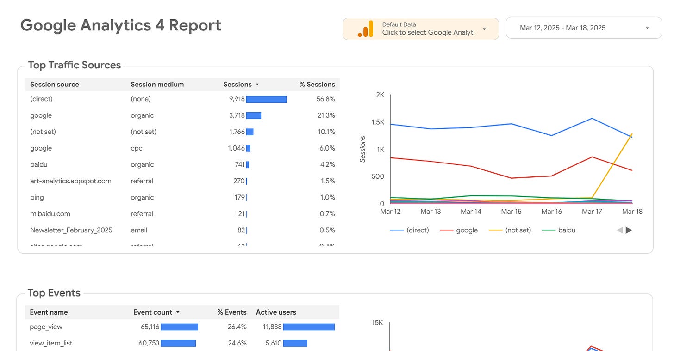674x351 pixels.
Task: Click the blue sessions bar next to 9,918
Action: 267,99
